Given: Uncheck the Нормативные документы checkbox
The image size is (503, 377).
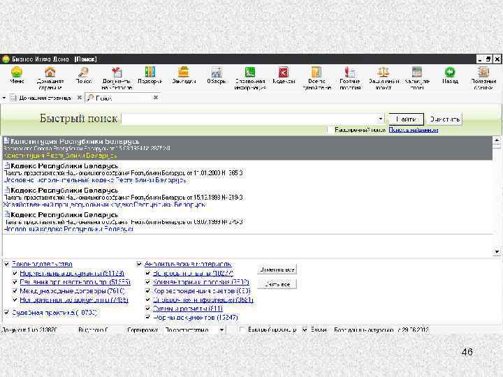Looking at the screenshot, I should point(15,273).
